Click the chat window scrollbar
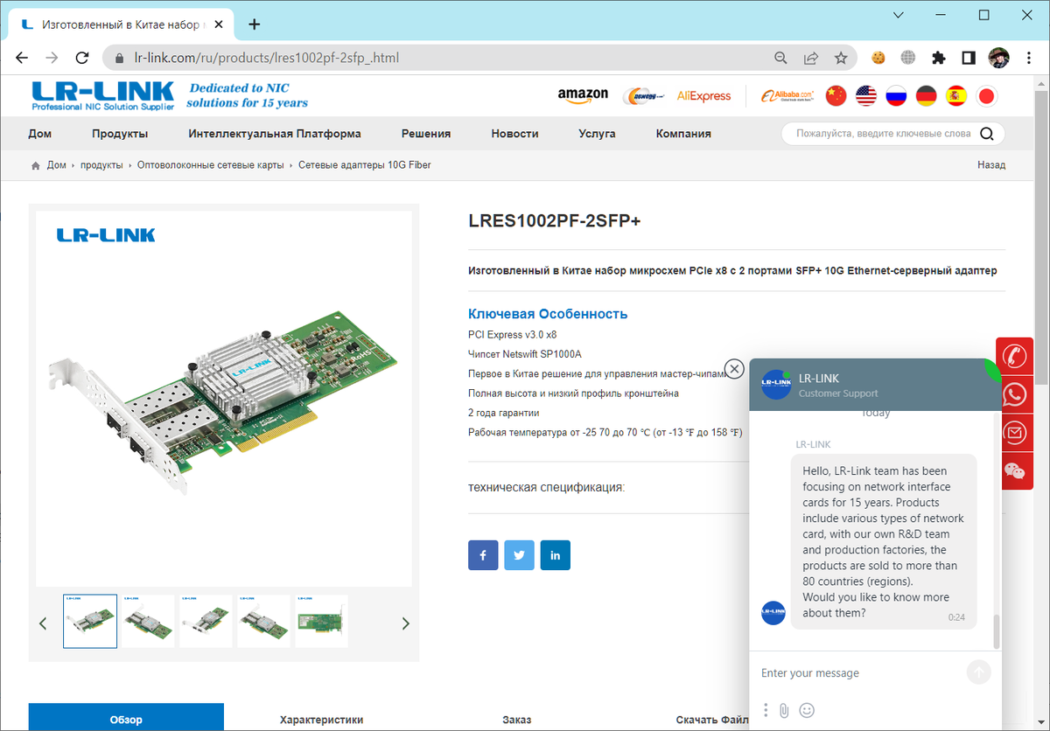The image size is (1050, 731). coord(996,631)
